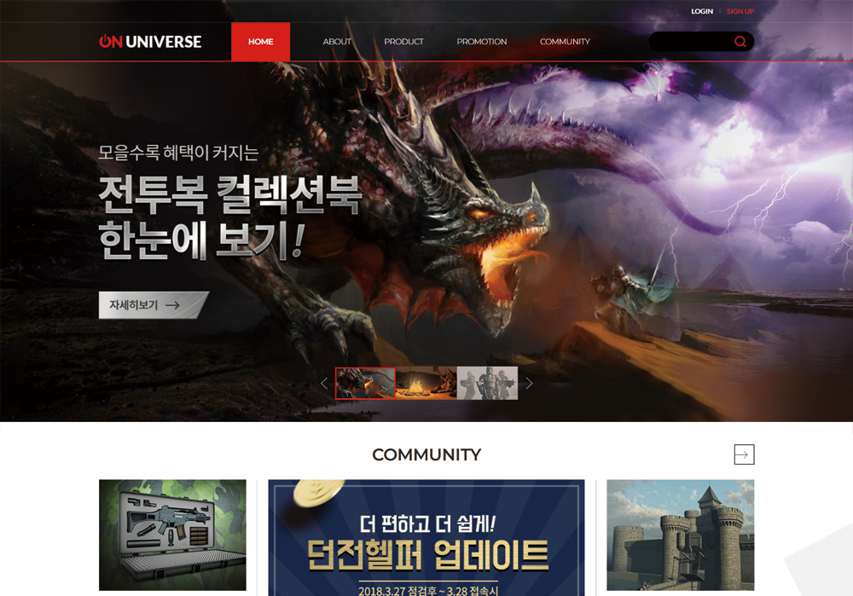Select the soldiers slide thumbnail

pos(487,384)
